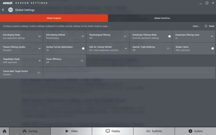Click '2x' Anisotropic Filtering Level value
The height and width of the screenshot is (135, 216).
(x=177, y=38)
